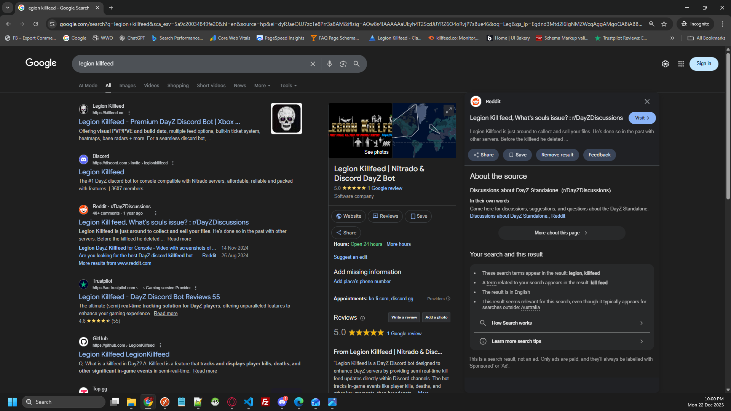Screen dimensions: 731x411
Task: Click the search query input field
Action: (190, 64)
